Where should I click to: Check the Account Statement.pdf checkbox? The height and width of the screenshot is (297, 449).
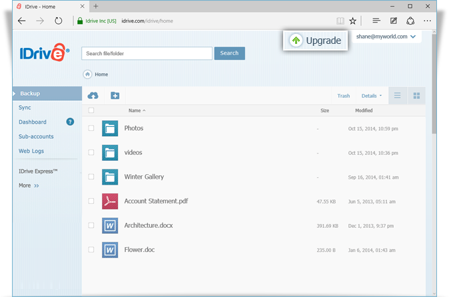(91, 201)
